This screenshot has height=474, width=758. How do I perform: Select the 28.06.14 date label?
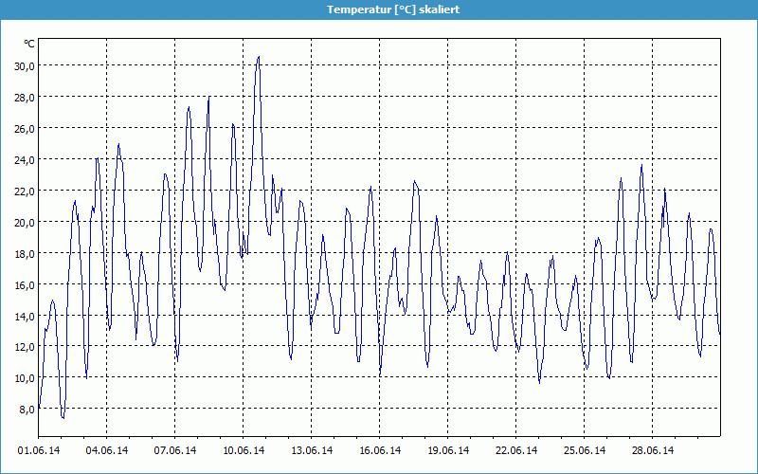653,450
